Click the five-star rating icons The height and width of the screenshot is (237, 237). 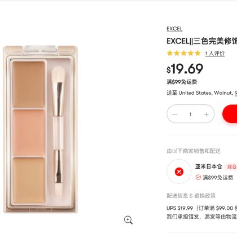[x=184, y=53]
